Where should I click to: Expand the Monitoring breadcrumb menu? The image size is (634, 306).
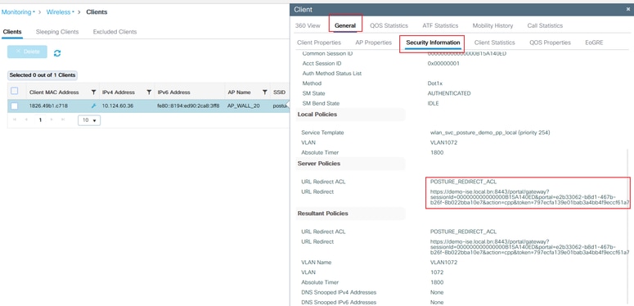tap(18, 12)
